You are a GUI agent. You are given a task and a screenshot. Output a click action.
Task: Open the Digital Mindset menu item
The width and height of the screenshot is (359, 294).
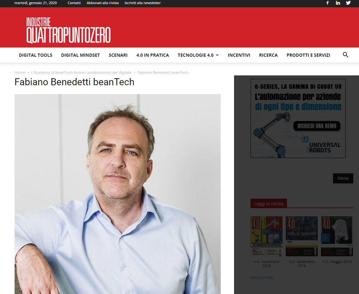tap(80, 55)
